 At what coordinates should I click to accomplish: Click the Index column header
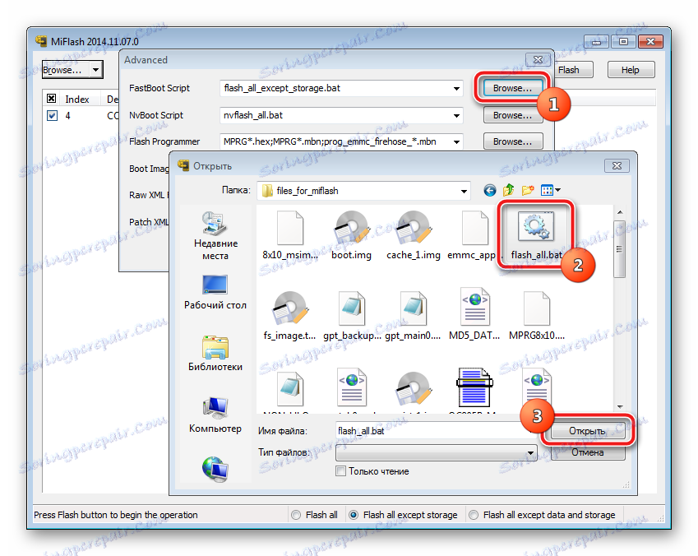(x=77, y=99)
